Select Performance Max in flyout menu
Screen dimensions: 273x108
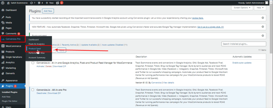[x=37, y=53]
